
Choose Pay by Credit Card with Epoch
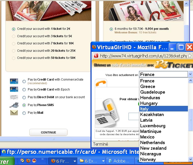pos(24,90)
